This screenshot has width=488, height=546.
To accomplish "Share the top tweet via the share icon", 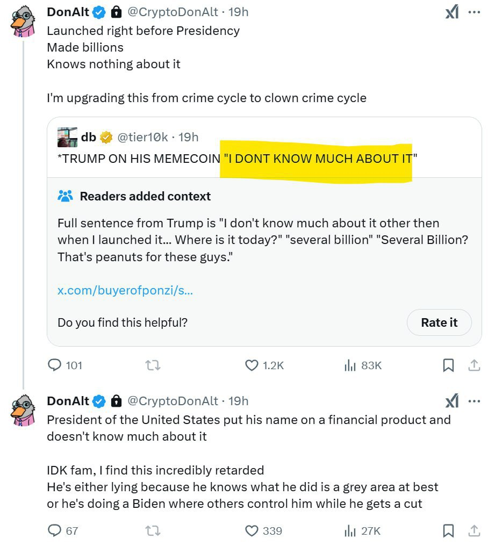I will [x=474, y=365].
